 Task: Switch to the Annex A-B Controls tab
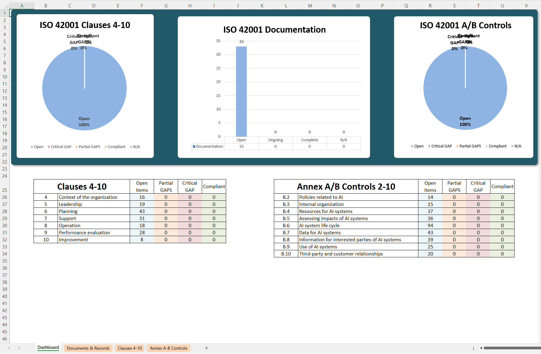tap(169, 348)
